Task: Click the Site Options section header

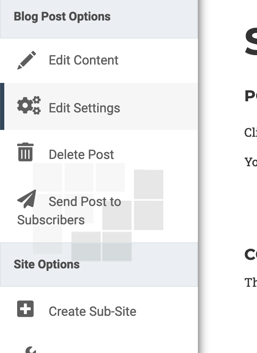Action: click(x=47, y=264)
